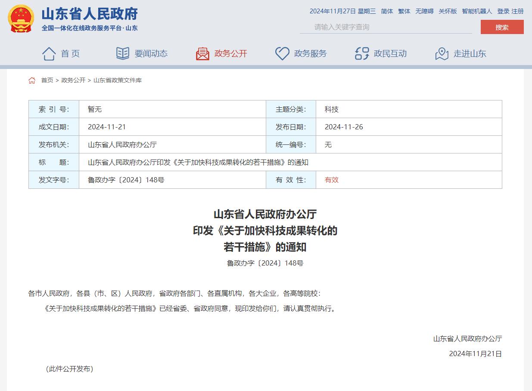Click the 成文日期 label cell
Image resolution: width=532 pixels, height=391 pixels.
click(54, 127)
